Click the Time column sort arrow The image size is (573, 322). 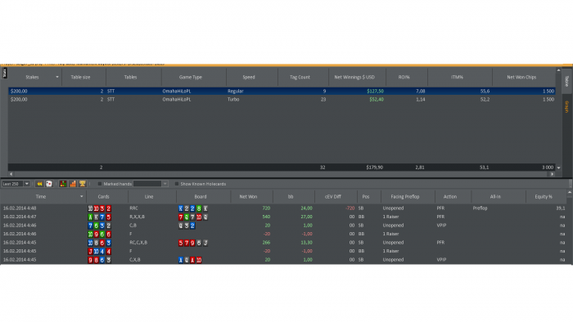pyautogui.click(x=81, y=197)
